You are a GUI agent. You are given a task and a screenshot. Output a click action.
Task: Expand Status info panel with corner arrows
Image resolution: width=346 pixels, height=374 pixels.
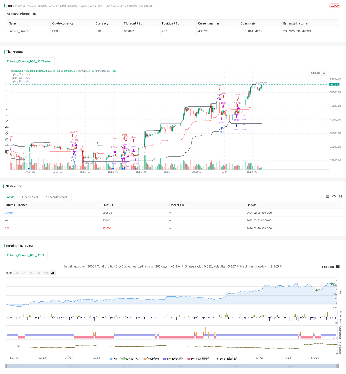click(x=341, y=186)
